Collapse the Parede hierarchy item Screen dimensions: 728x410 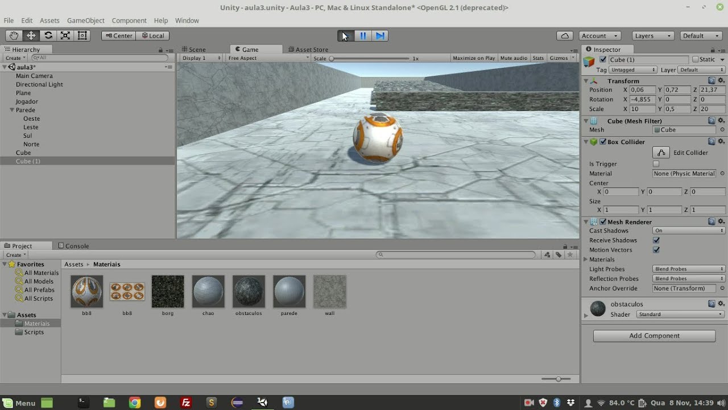[x=12, y=110]
